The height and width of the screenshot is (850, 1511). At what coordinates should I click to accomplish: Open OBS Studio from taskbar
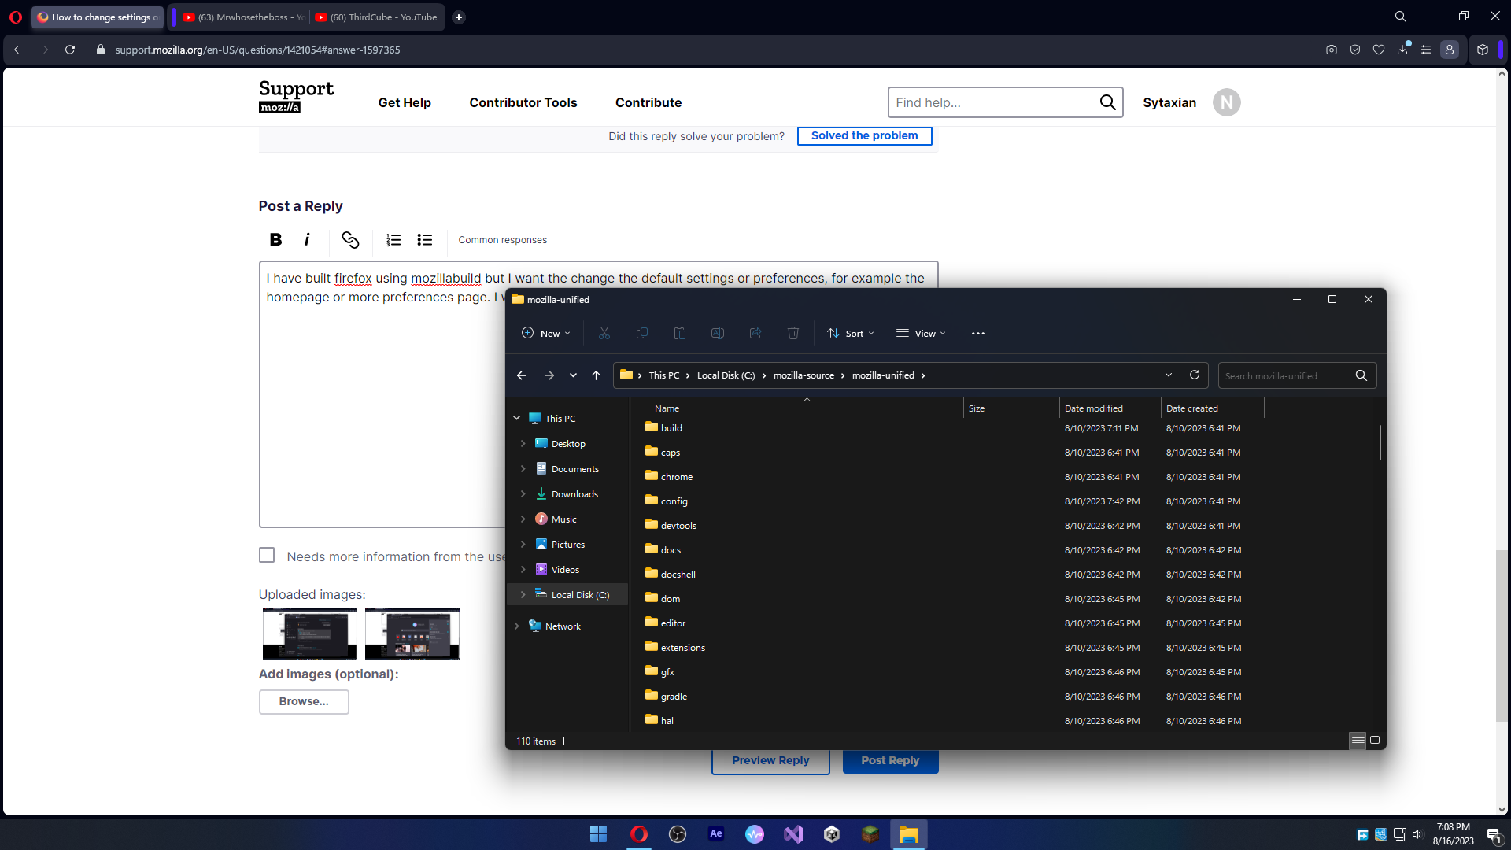point(678,833)
